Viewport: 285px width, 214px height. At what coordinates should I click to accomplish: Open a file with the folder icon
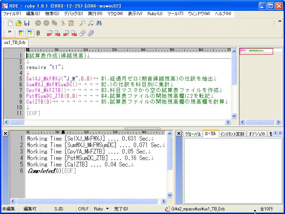pyautogui.click(x=19, y=23)
